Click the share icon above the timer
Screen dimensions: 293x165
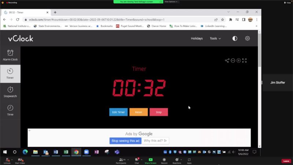[227, 60]
